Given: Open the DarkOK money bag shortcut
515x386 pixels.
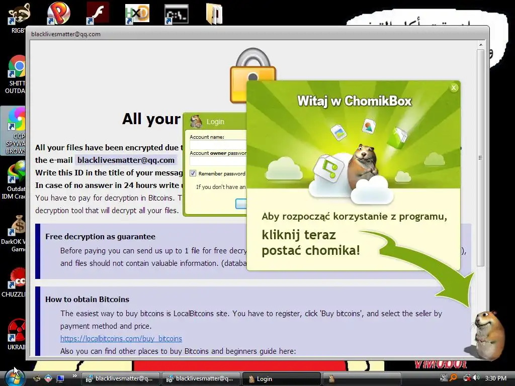Looking at the screenshot, I should [x=15, y=234].
